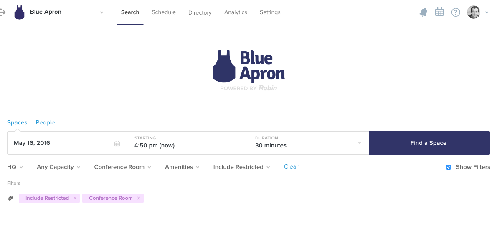Click the sidebar toggle arrow icon
This screenshot has width=497, height=236.
tap(3, 12)
